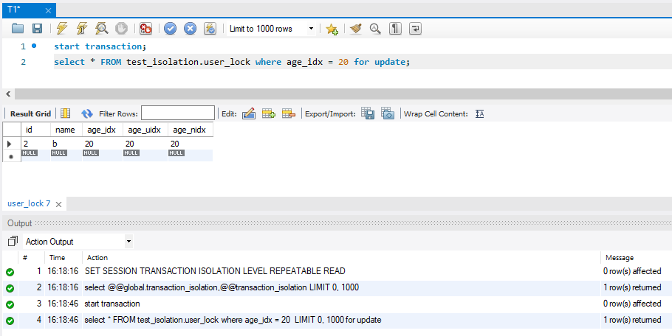
Task: Click the Time column header in output
Action: tap(57, 257)
